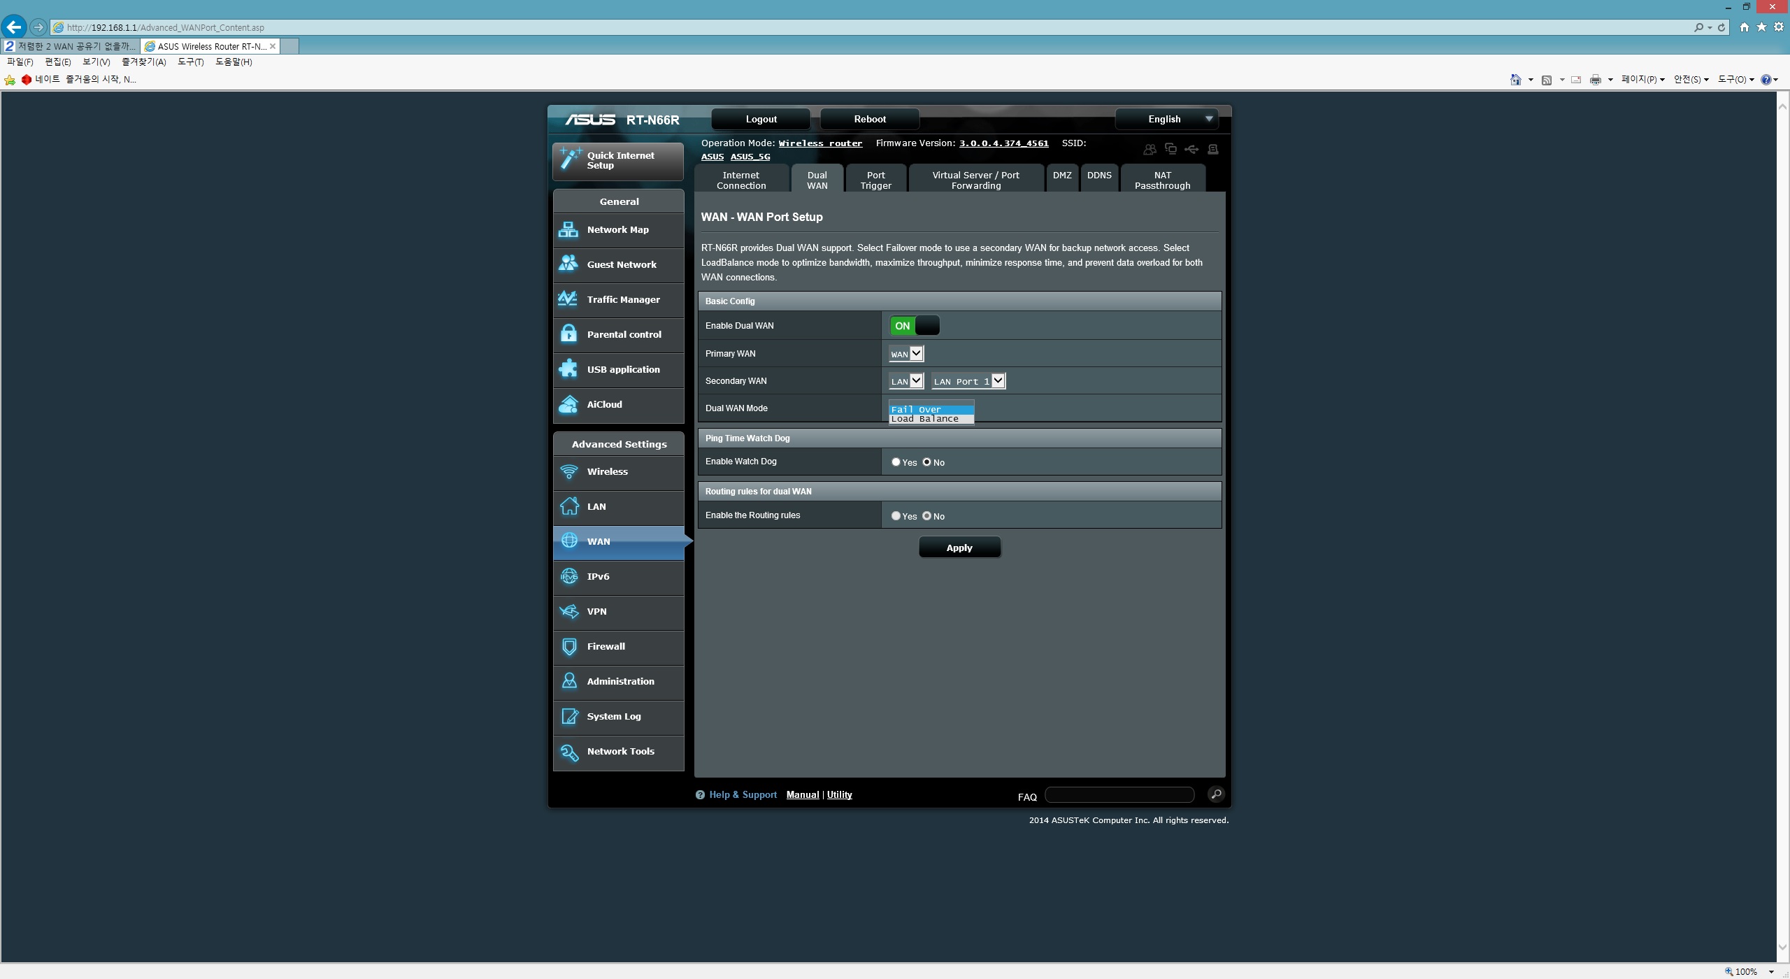The image size is (1790, 979).
Task: Open firmware version 3.0.0.4.374_4561 link
Action: tap(1003, 143)
